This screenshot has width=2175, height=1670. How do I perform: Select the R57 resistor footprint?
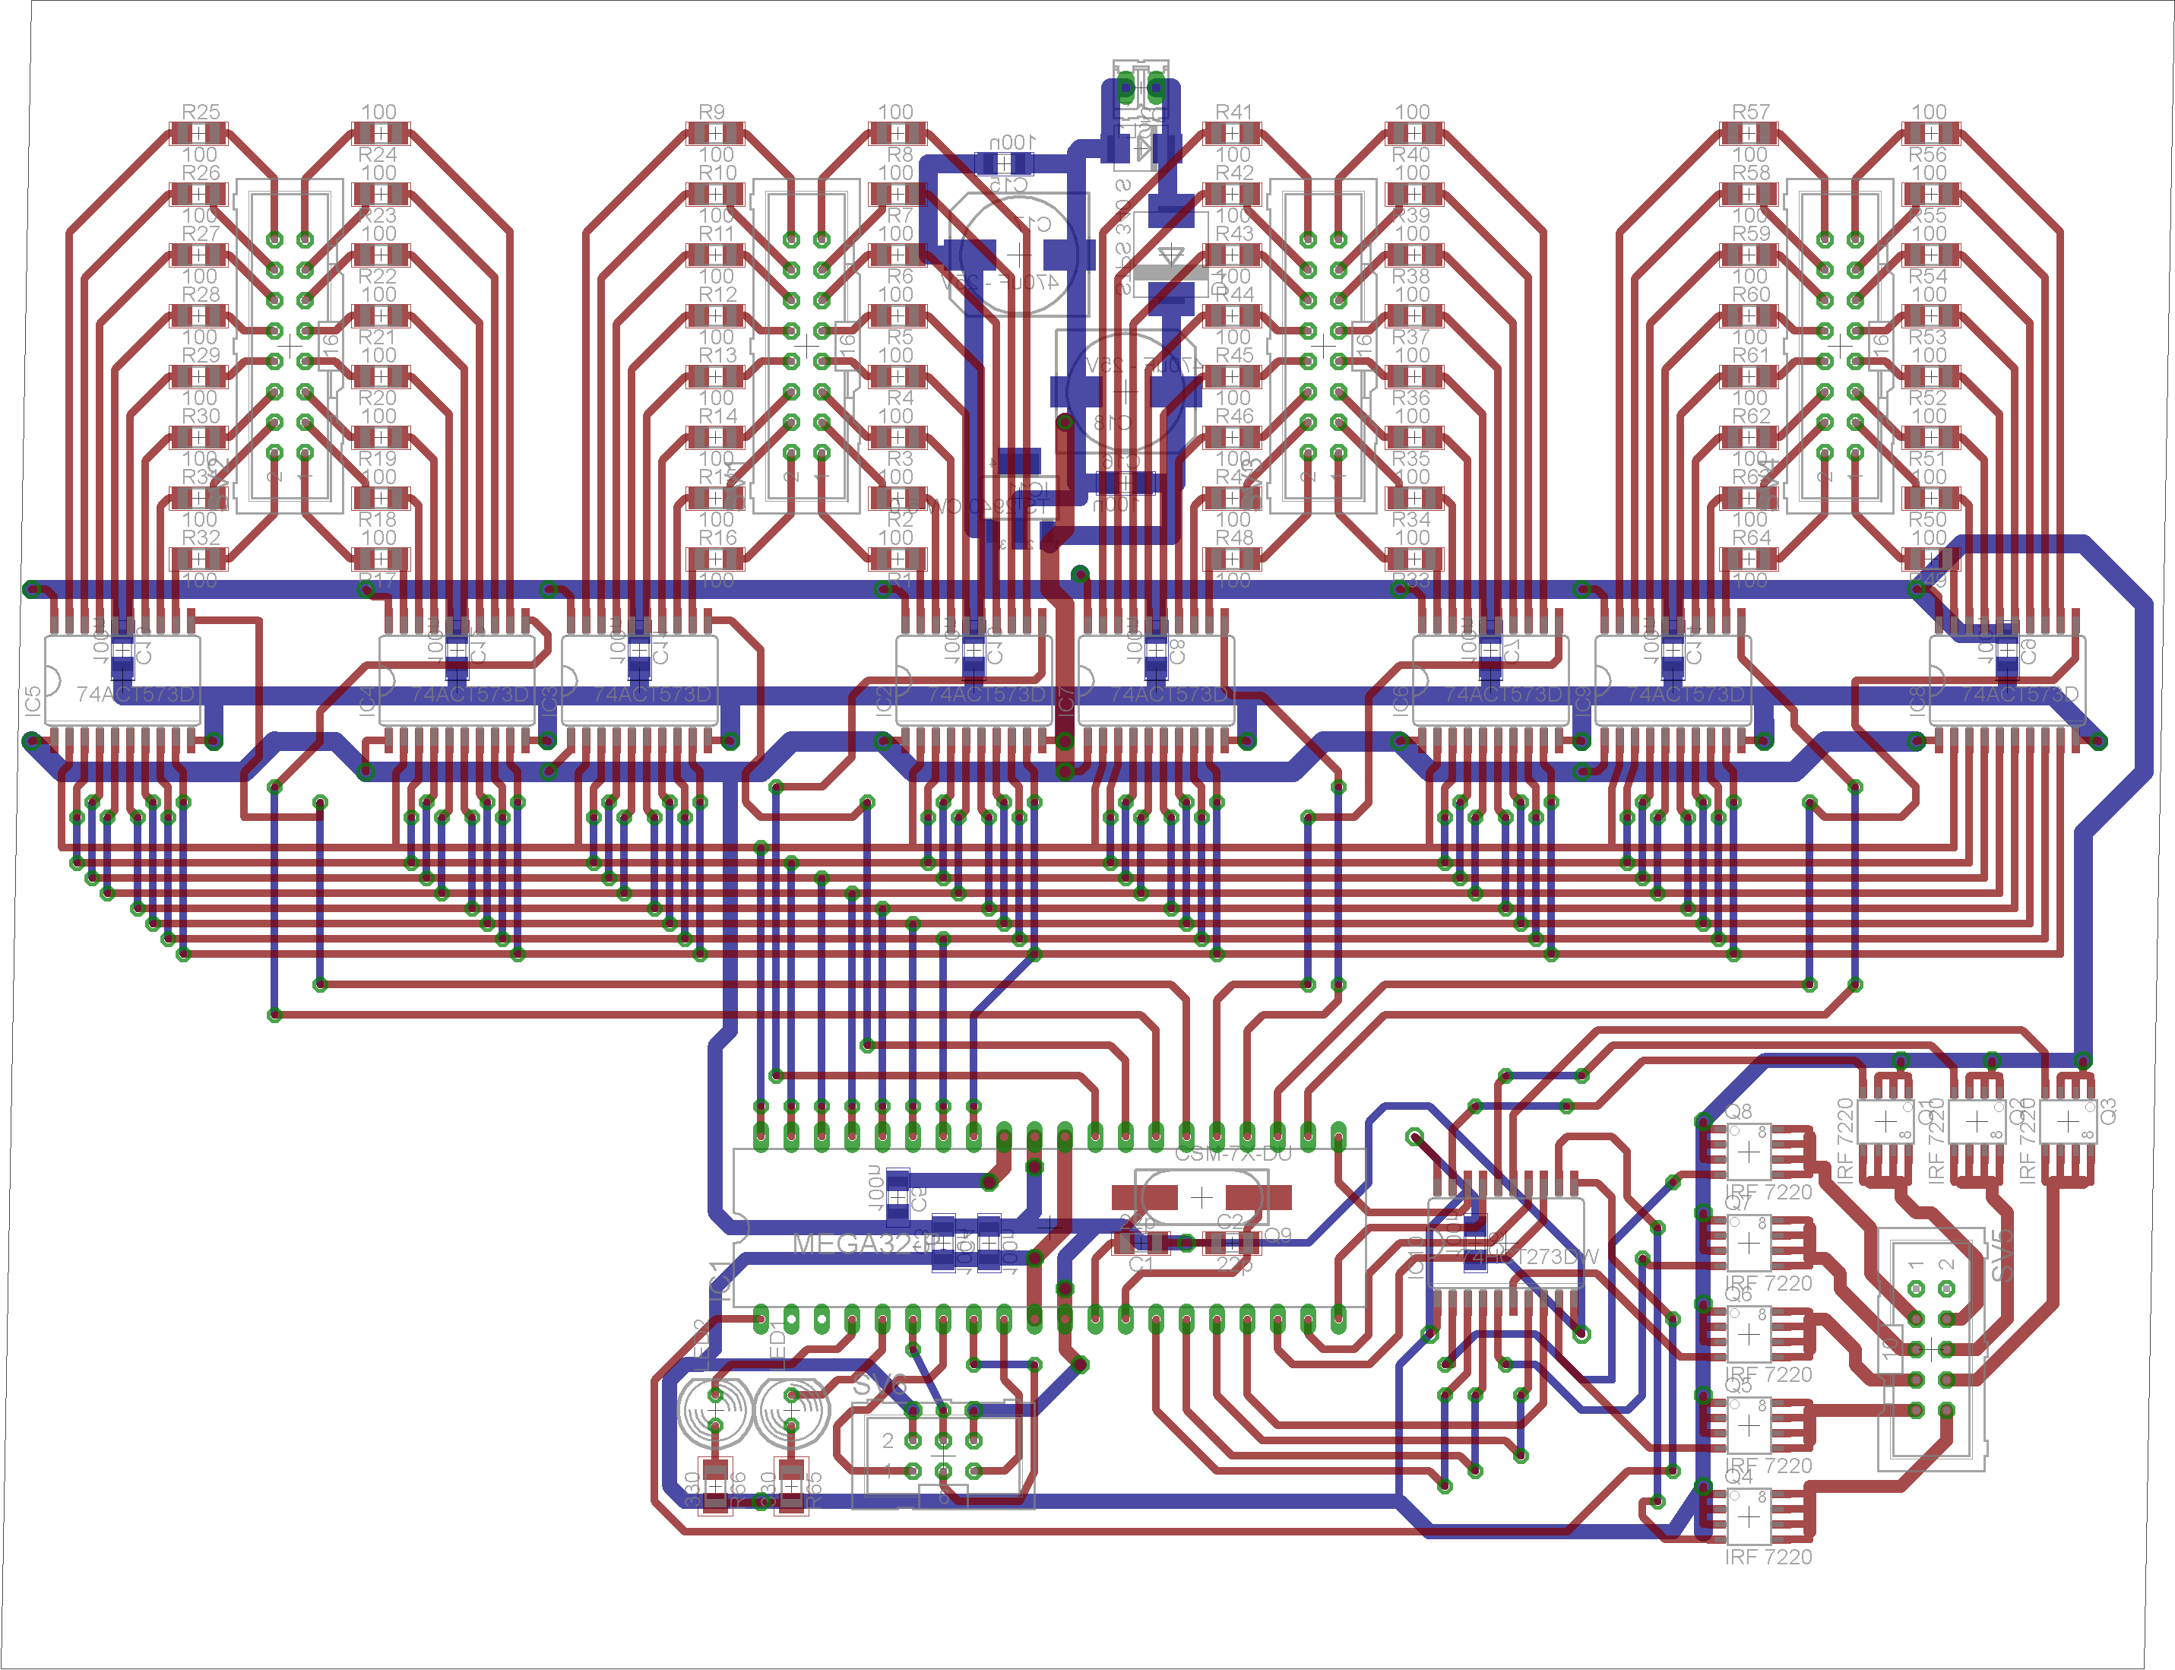click(1749, 133)
